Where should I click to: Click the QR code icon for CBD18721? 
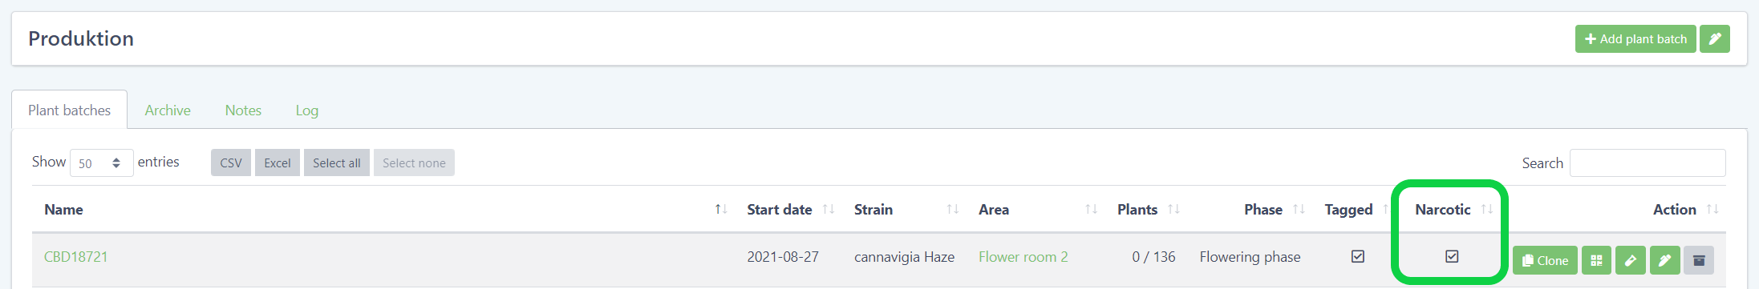click(x=1596, y=260)
